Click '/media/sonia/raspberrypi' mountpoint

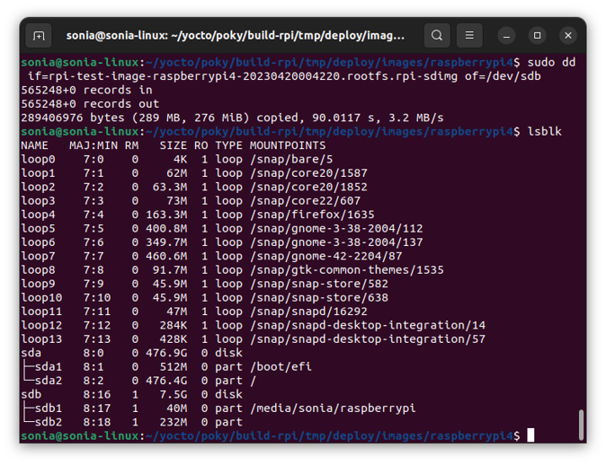pos(333,408)
